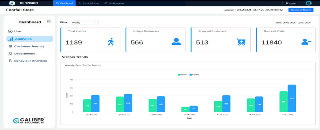Click the KENVISION logo icon
Image resolution: width=320 pixels, height=130 pixels.
[x=12, y=3]
